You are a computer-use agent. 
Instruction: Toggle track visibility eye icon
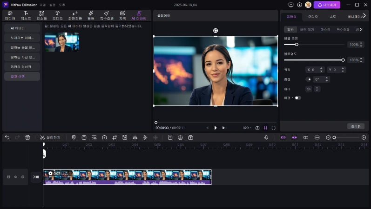coord(16,177)
